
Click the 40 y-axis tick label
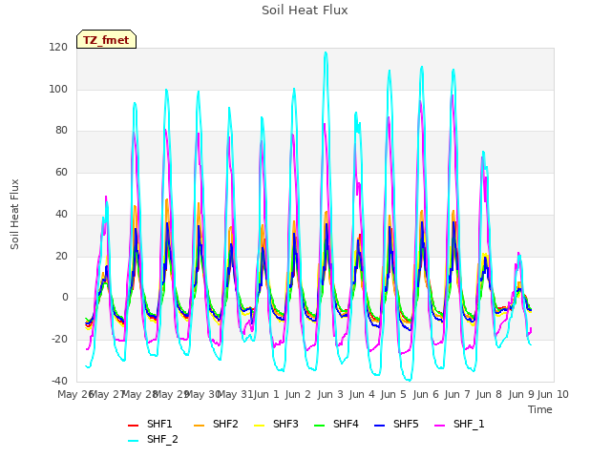61,214
